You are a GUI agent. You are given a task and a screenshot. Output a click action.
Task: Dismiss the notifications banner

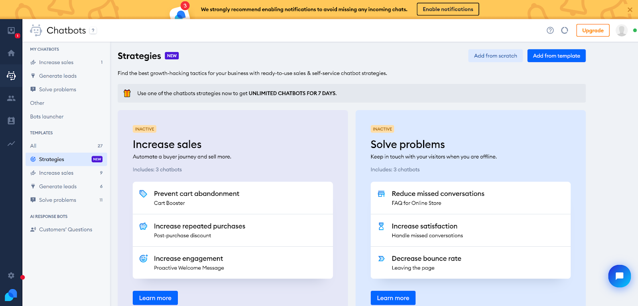[x=630, y=10]
